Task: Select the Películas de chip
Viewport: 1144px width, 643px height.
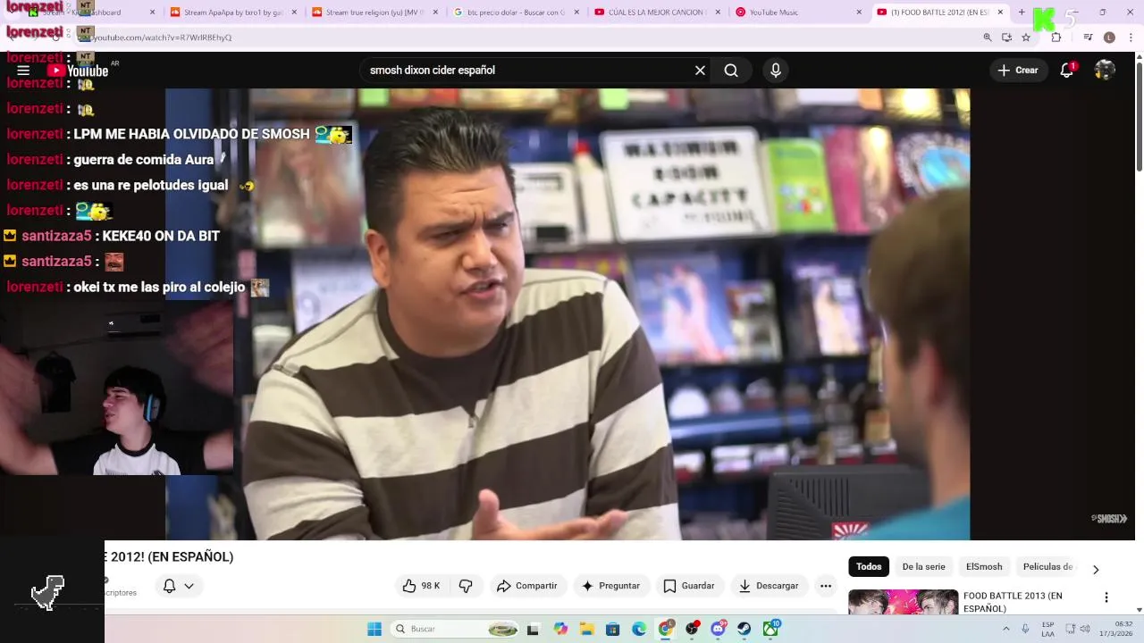Action: [1047, 567]
